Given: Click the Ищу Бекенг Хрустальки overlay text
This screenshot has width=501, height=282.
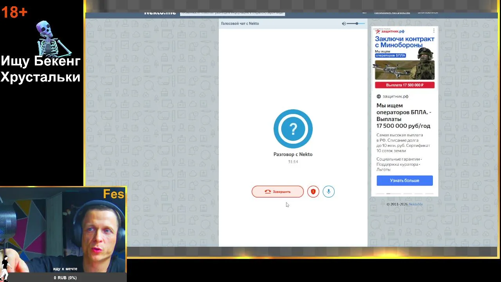Looking at the screenshot, I should (x=40, y=69).
